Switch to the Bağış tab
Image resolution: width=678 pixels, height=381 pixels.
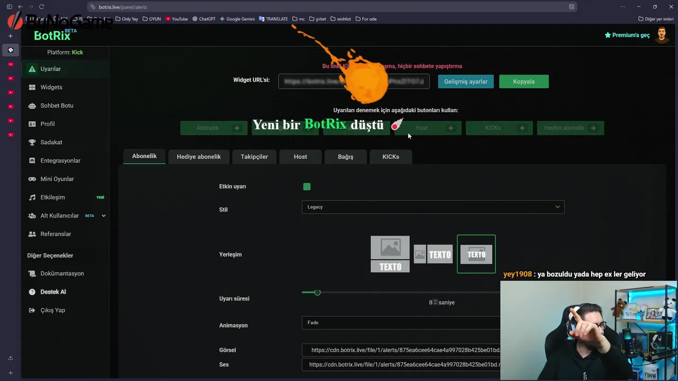345,157
